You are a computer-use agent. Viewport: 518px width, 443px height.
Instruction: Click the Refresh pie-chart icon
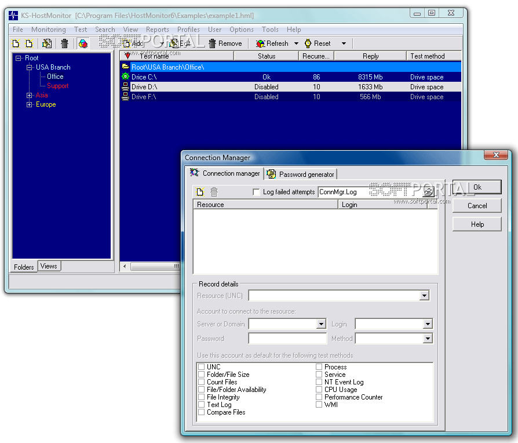coord(260,43)
